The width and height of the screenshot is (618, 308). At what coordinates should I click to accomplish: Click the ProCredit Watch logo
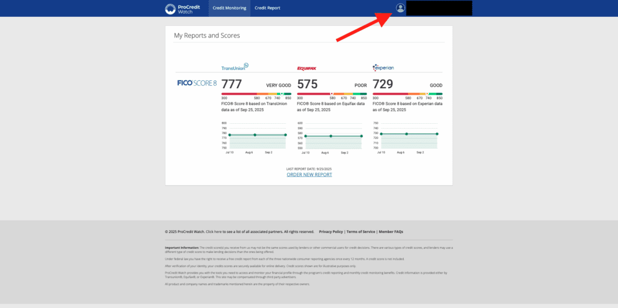(x=180, y=8)
